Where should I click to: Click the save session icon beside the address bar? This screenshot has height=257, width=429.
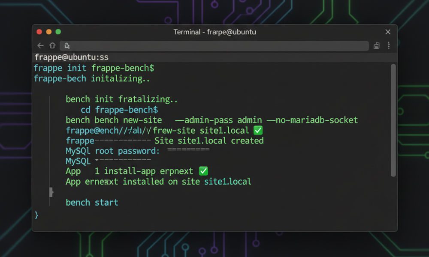pyautogui.click(x=377, y=45)
